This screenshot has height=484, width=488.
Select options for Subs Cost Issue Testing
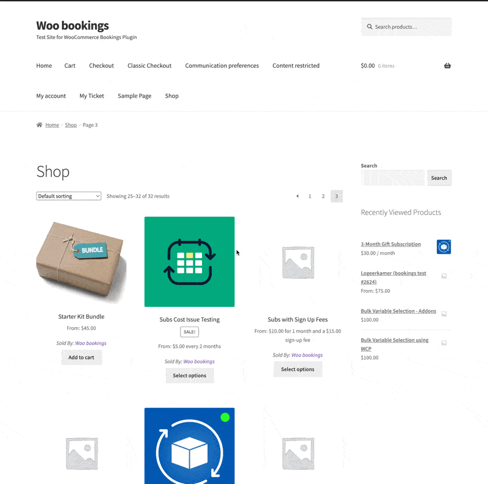tap(190, 375)
